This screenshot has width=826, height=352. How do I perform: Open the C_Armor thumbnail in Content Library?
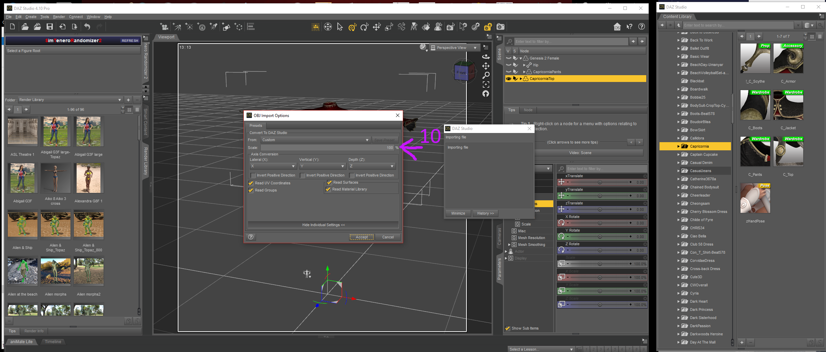pyautogui.click(x=788, y=58)
